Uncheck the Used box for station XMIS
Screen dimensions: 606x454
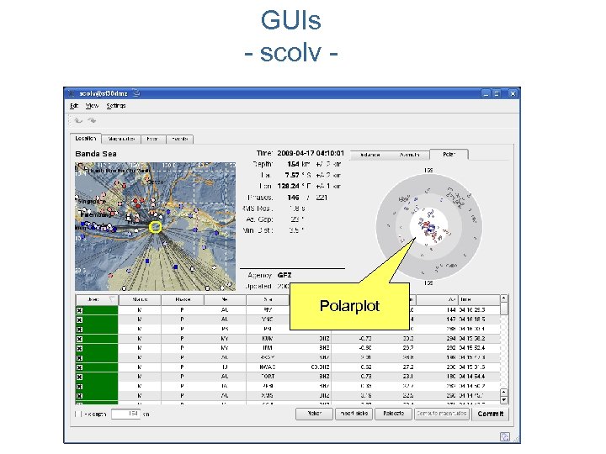tap(79, 396)
